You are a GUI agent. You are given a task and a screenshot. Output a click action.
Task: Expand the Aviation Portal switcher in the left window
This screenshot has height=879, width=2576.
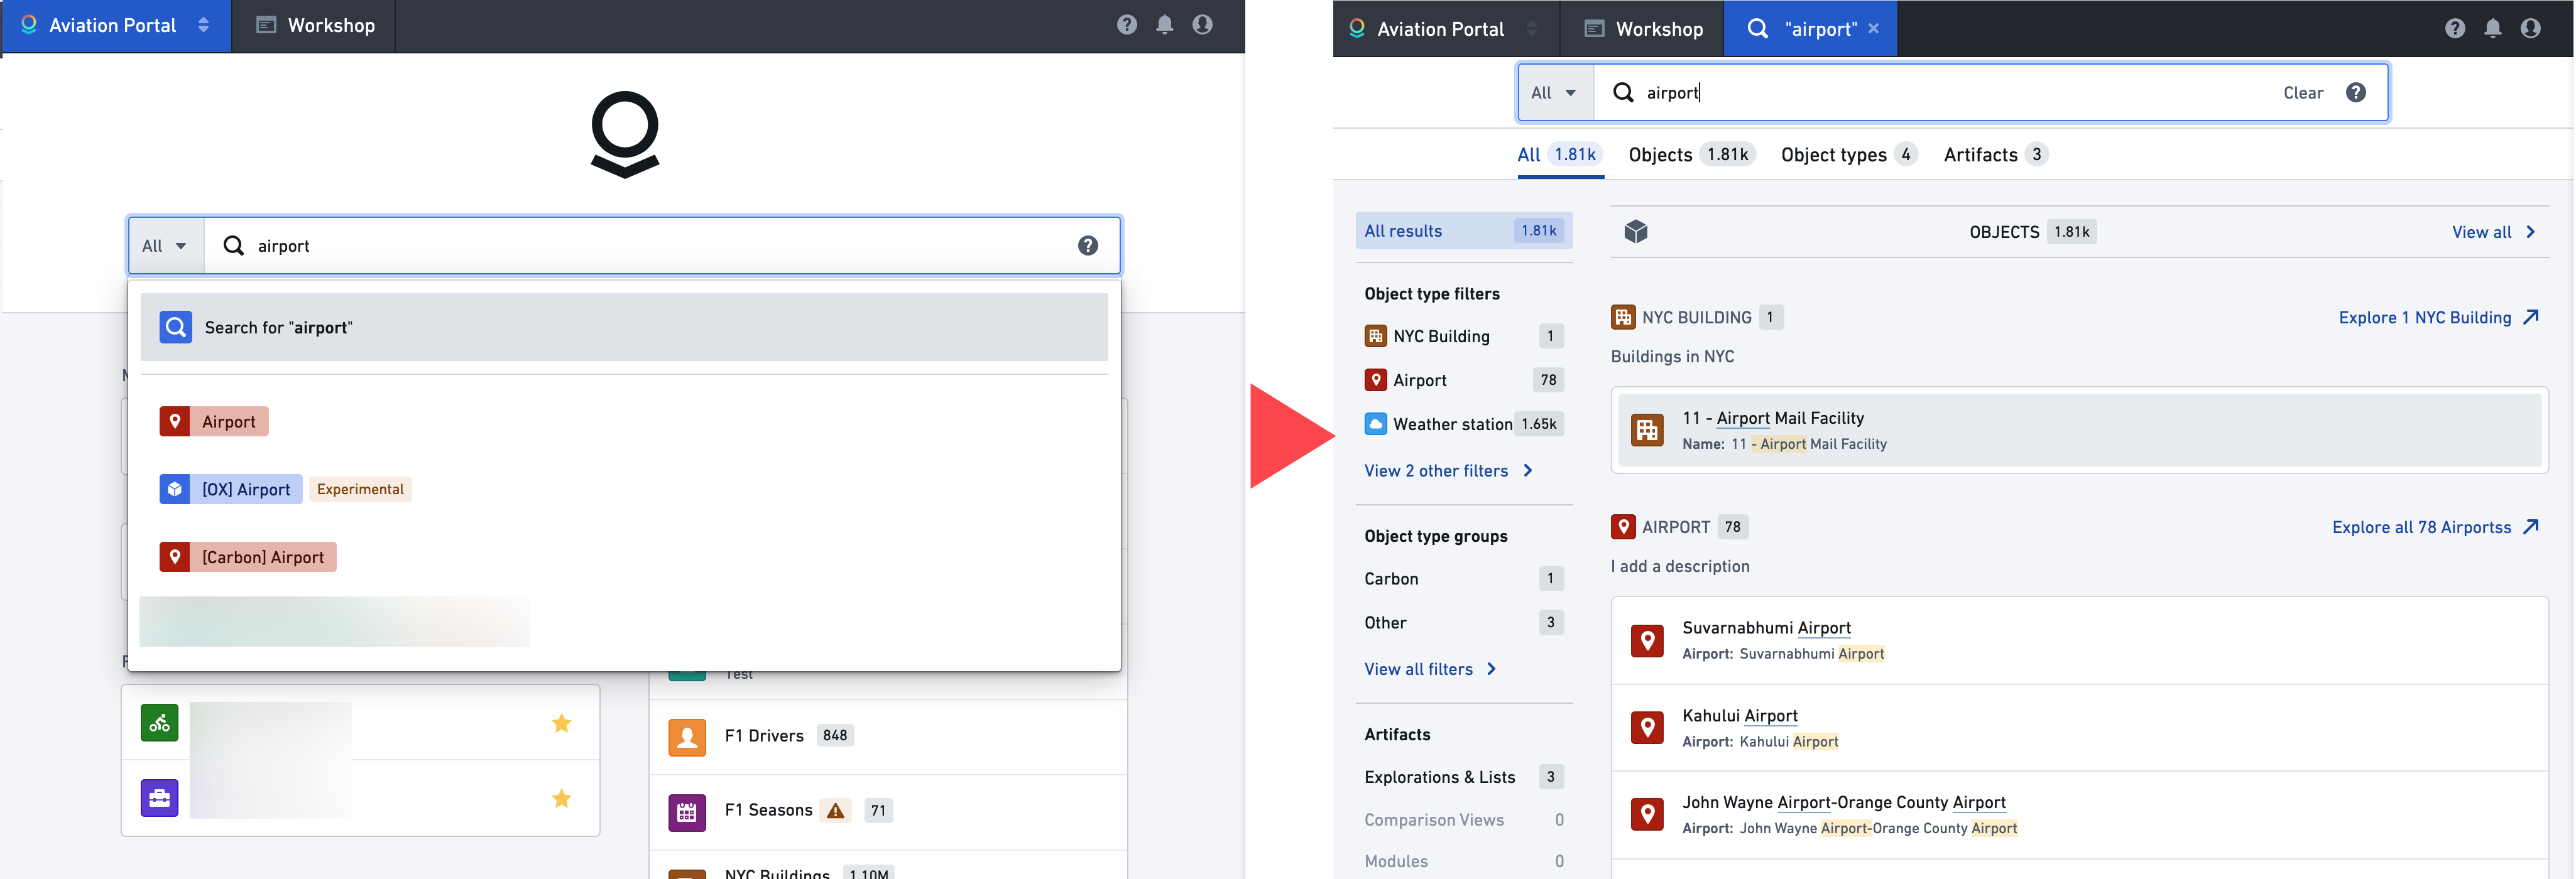click(204, 25)
